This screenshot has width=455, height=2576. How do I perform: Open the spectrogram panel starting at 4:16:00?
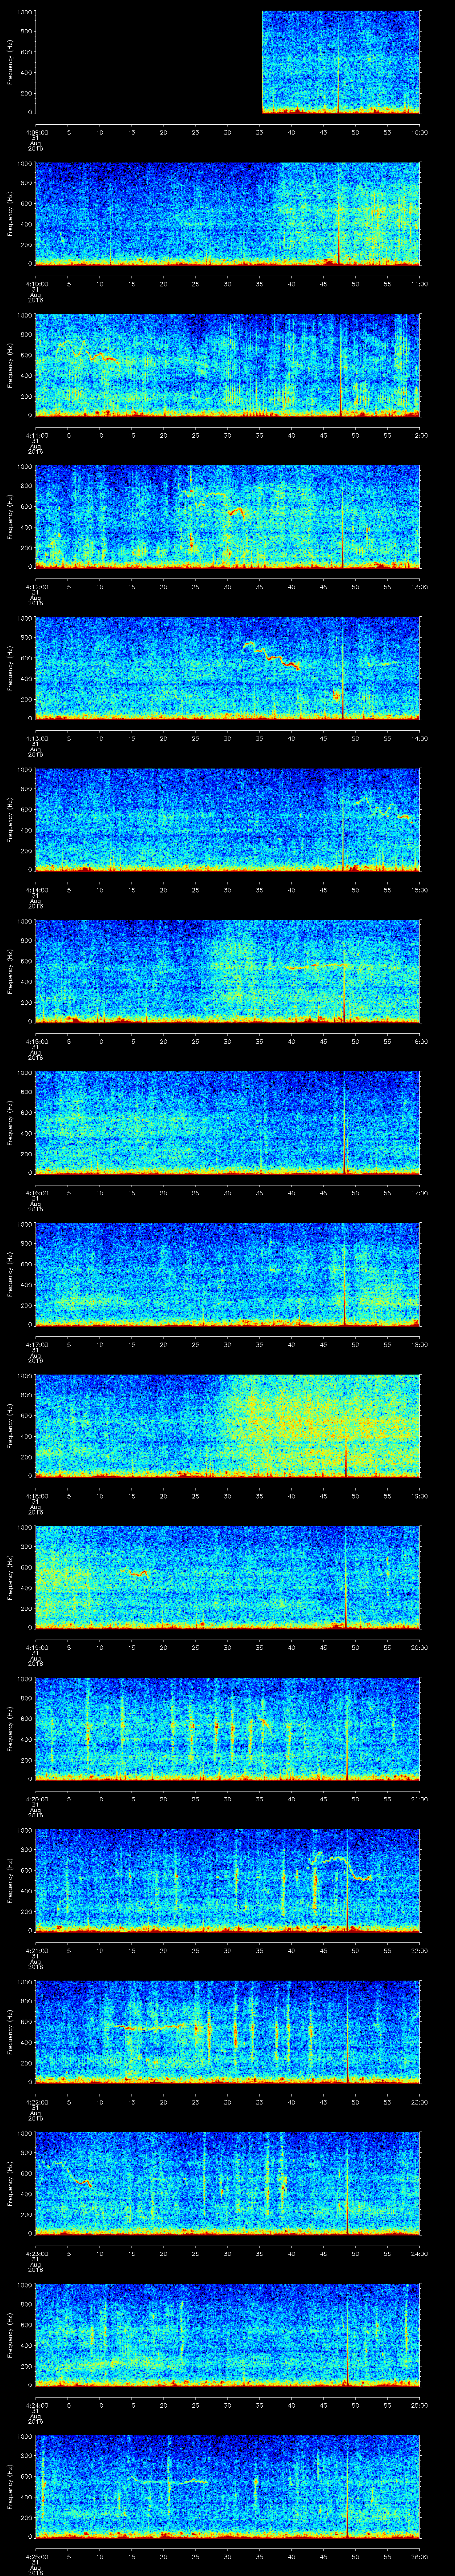click(x=227, y=1122)
